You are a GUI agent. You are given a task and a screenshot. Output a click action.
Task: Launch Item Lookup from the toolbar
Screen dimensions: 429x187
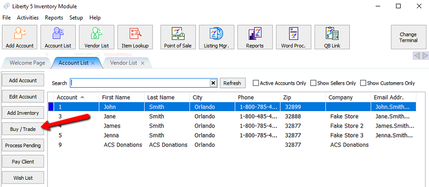pyautogui.click(x=135, y=37)
